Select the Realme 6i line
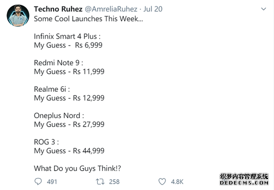The image size is (274, 190). (x=52, y=89)
